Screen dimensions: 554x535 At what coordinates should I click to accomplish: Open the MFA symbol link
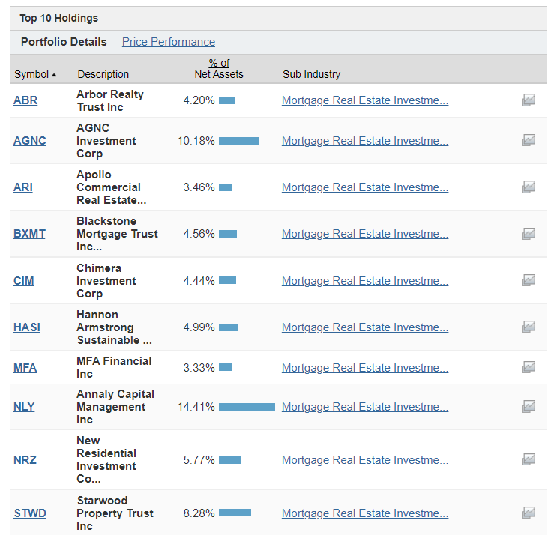(25, 368)
